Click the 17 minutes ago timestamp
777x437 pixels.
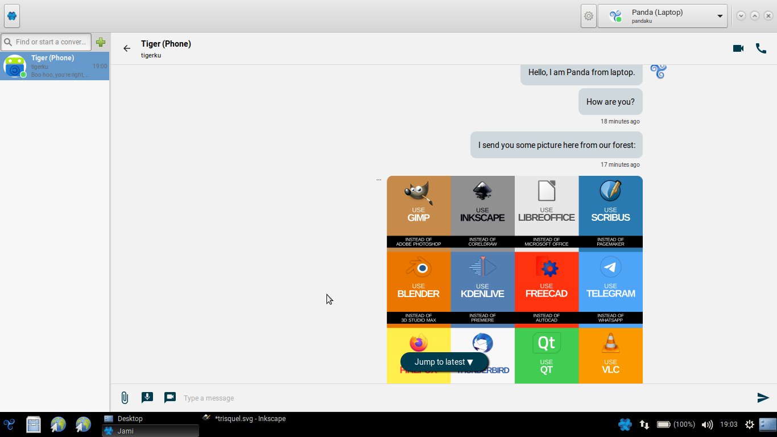point(620,164)
